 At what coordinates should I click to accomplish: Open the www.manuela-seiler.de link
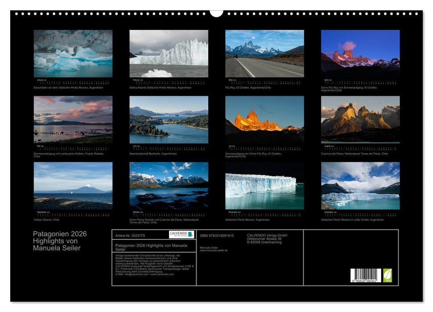point(213,251)
